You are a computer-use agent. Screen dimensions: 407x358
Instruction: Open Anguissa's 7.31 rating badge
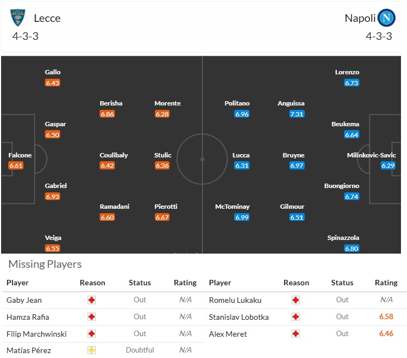coord(297,114)
